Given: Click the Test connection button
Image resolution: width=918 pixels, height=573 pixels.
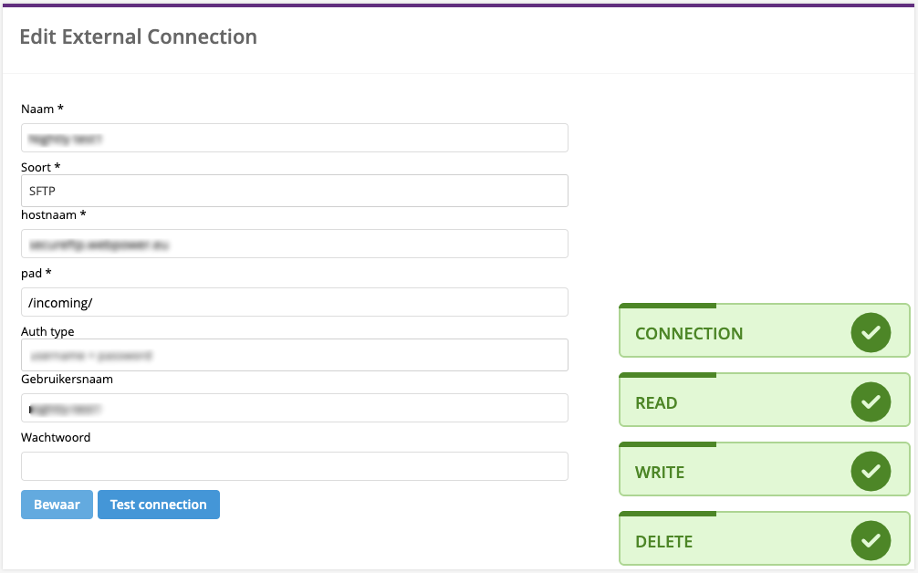Looking at the screenshot, I should click(158, 504).
